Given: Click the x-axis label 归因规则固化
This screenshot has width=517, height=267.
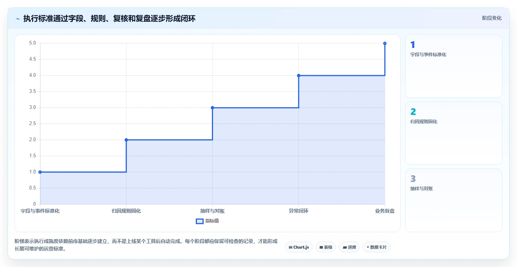Looking at the screenshot, I should click(x=126, y=211).
